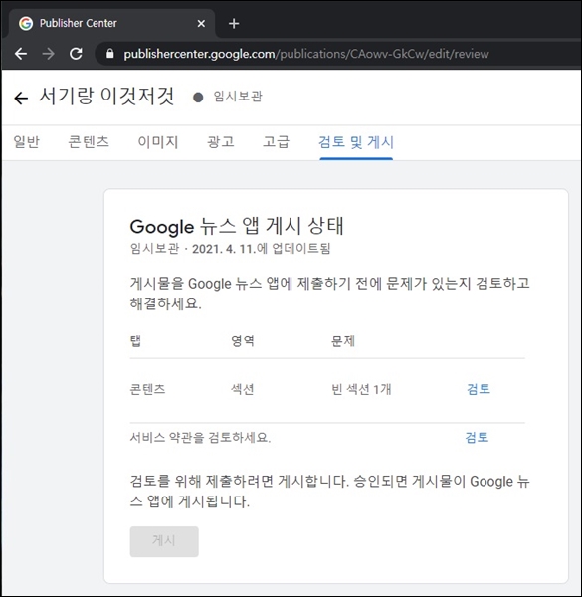Click the 콘텐츠 cell in issues table
Viewport: 582px width, 597px height.
click(x=147, y=389)
